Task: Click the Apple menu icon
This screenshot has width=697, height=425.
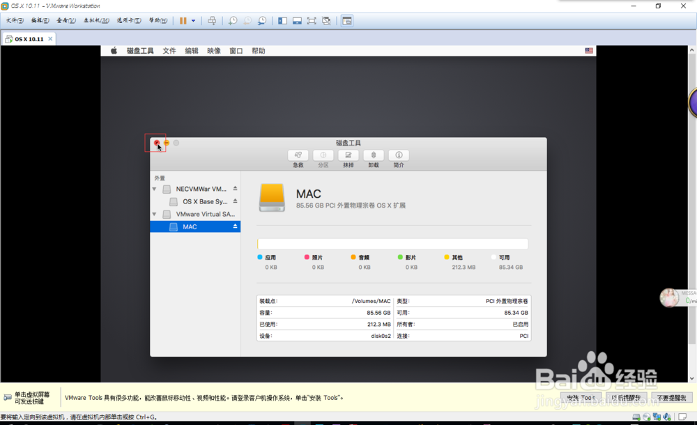Action: click(114, 51)
